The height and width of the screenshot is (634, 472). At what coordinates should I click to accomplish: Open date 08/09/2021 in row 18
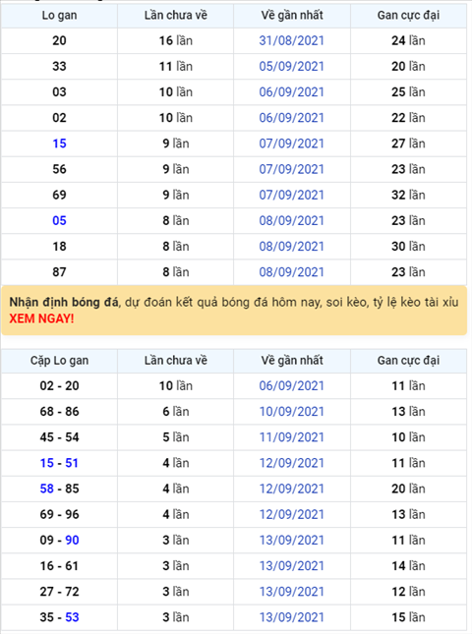(292, 247)
